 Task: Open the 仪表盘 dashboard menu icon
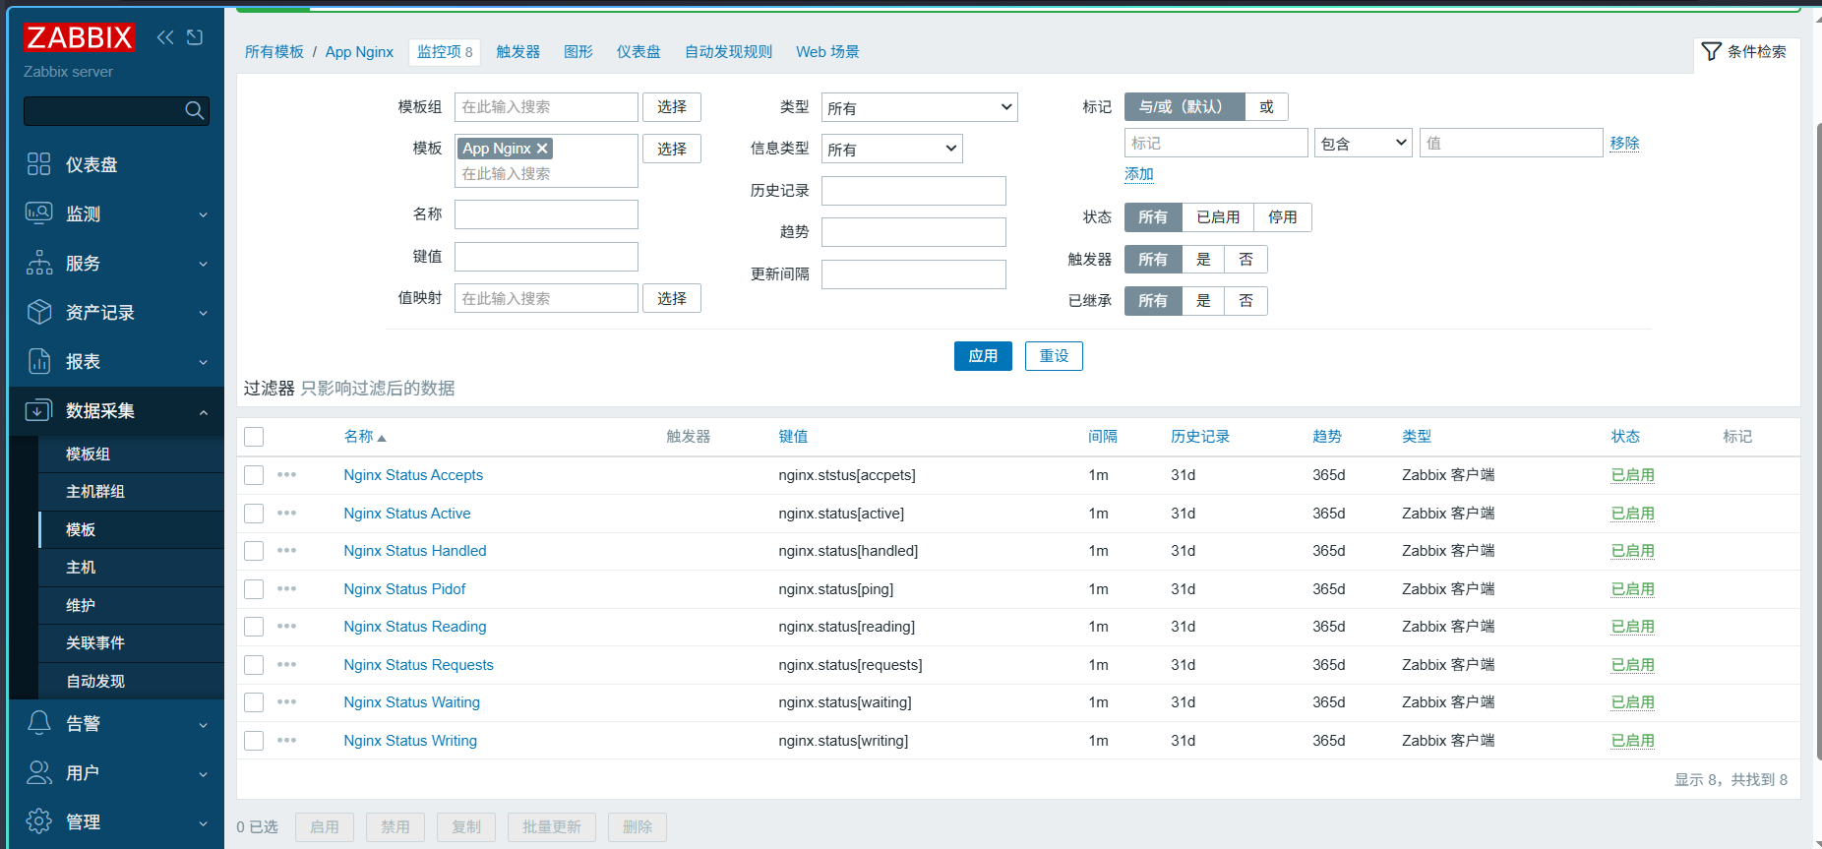pyautogui.click(x=39, y=164)
